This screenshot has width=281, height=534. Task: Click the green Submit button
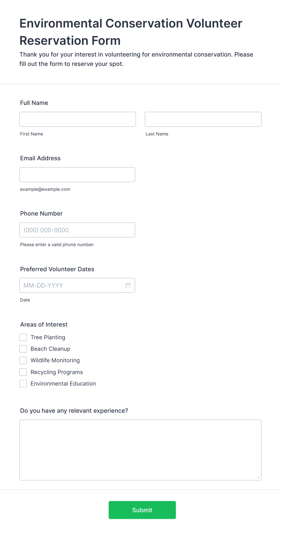(142, 510)
